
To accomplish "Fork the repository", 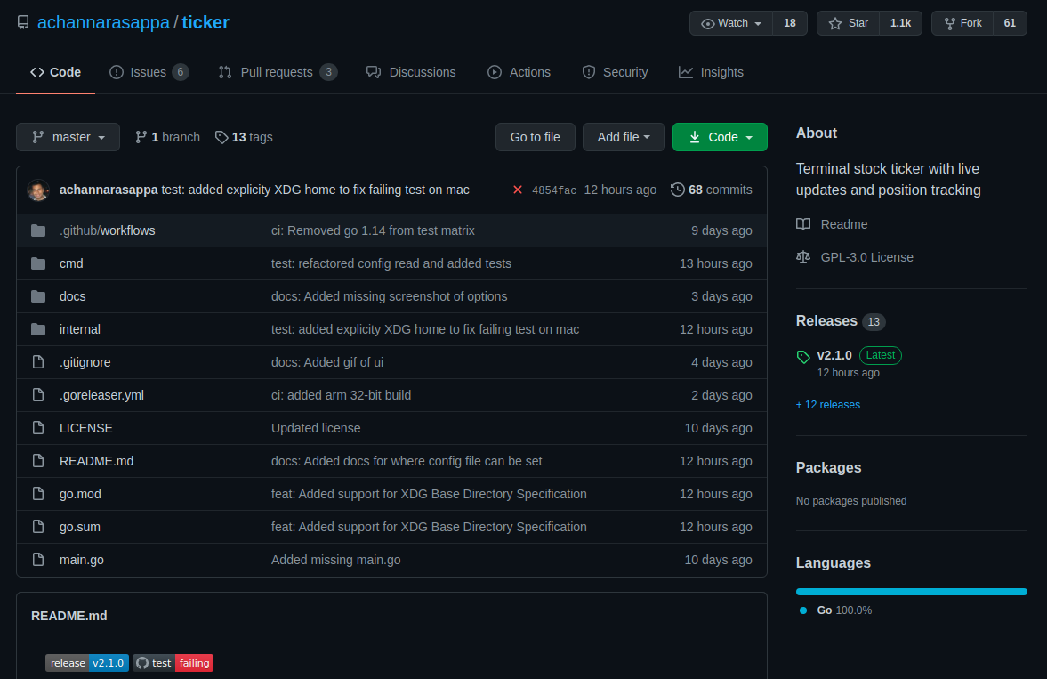I will (962, 23).
